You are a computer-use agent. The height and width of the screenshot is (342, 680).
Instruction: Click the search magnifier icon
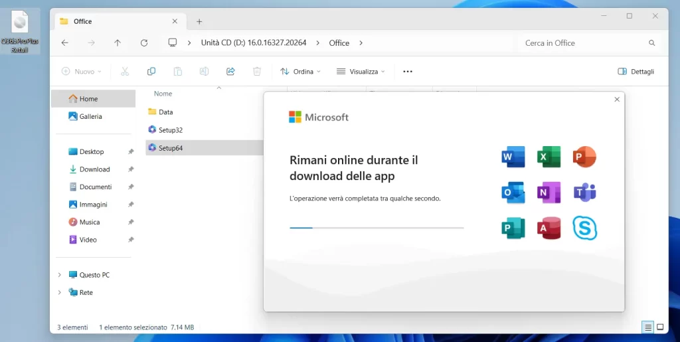652,43
